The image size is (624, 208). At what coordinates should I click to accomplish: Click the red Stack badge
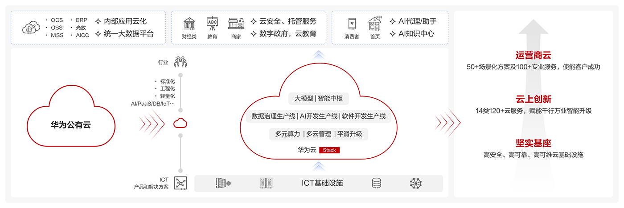click(329, 150)
